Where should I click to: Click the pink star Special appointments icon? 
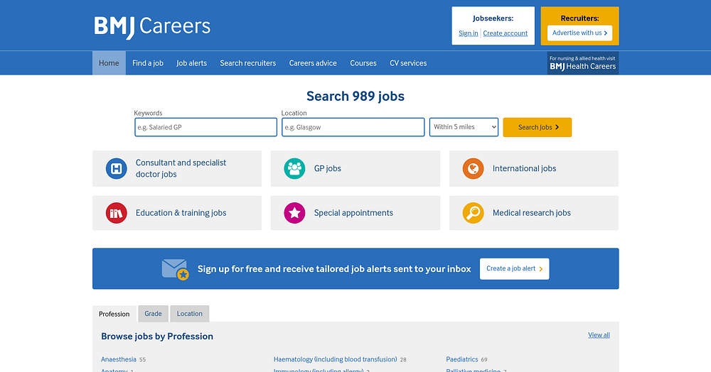click(x=295, y=213)
